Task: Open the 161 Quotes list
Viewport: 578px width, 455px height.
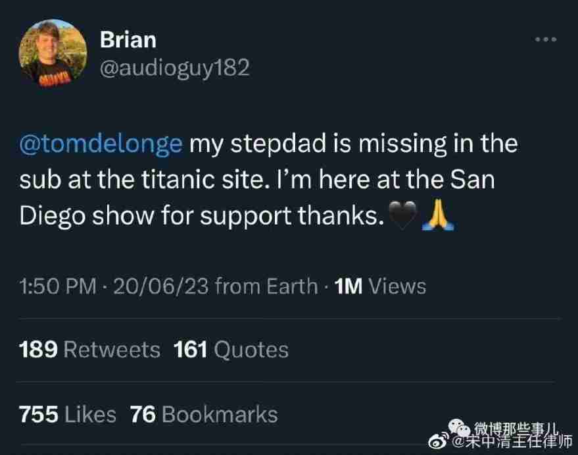Action: click(x=231, y=350)
